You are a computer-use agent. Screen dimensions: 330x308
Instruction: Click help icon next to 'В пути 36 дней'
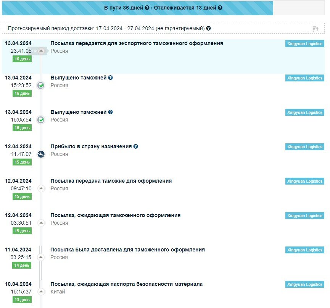click(147, 8)
